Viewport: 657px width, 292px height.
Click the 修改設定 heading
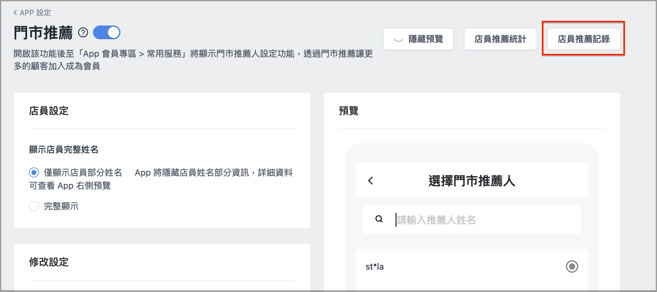pyautogui.click(x=49, y=262)
